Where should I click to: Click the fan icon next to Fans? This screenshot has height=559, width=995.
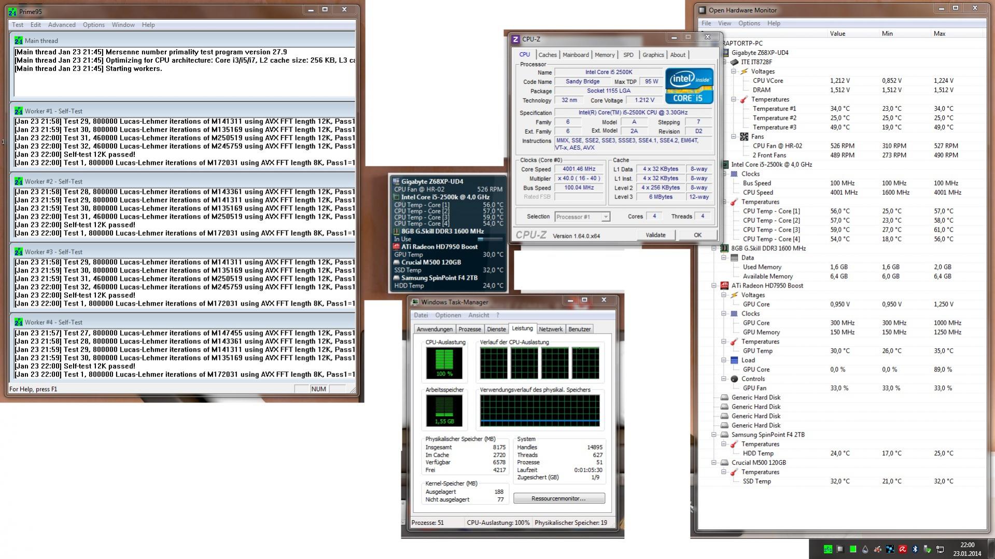click(744, 137)
